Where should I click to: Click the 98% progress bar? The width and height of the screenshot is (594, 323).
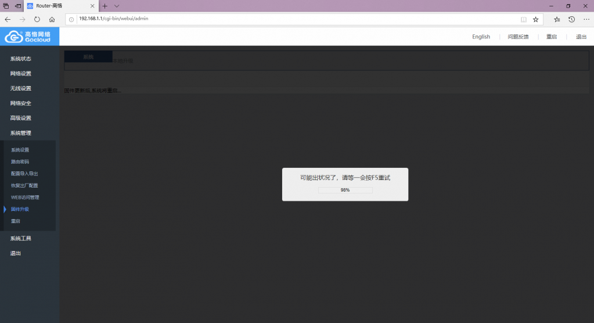tap(345, 190)
